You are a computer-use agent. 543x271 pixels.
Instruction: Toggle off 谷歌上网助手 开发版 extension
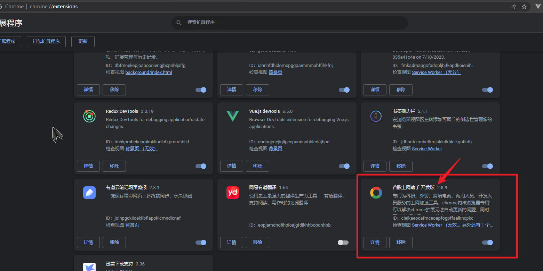tap(488, 243)
